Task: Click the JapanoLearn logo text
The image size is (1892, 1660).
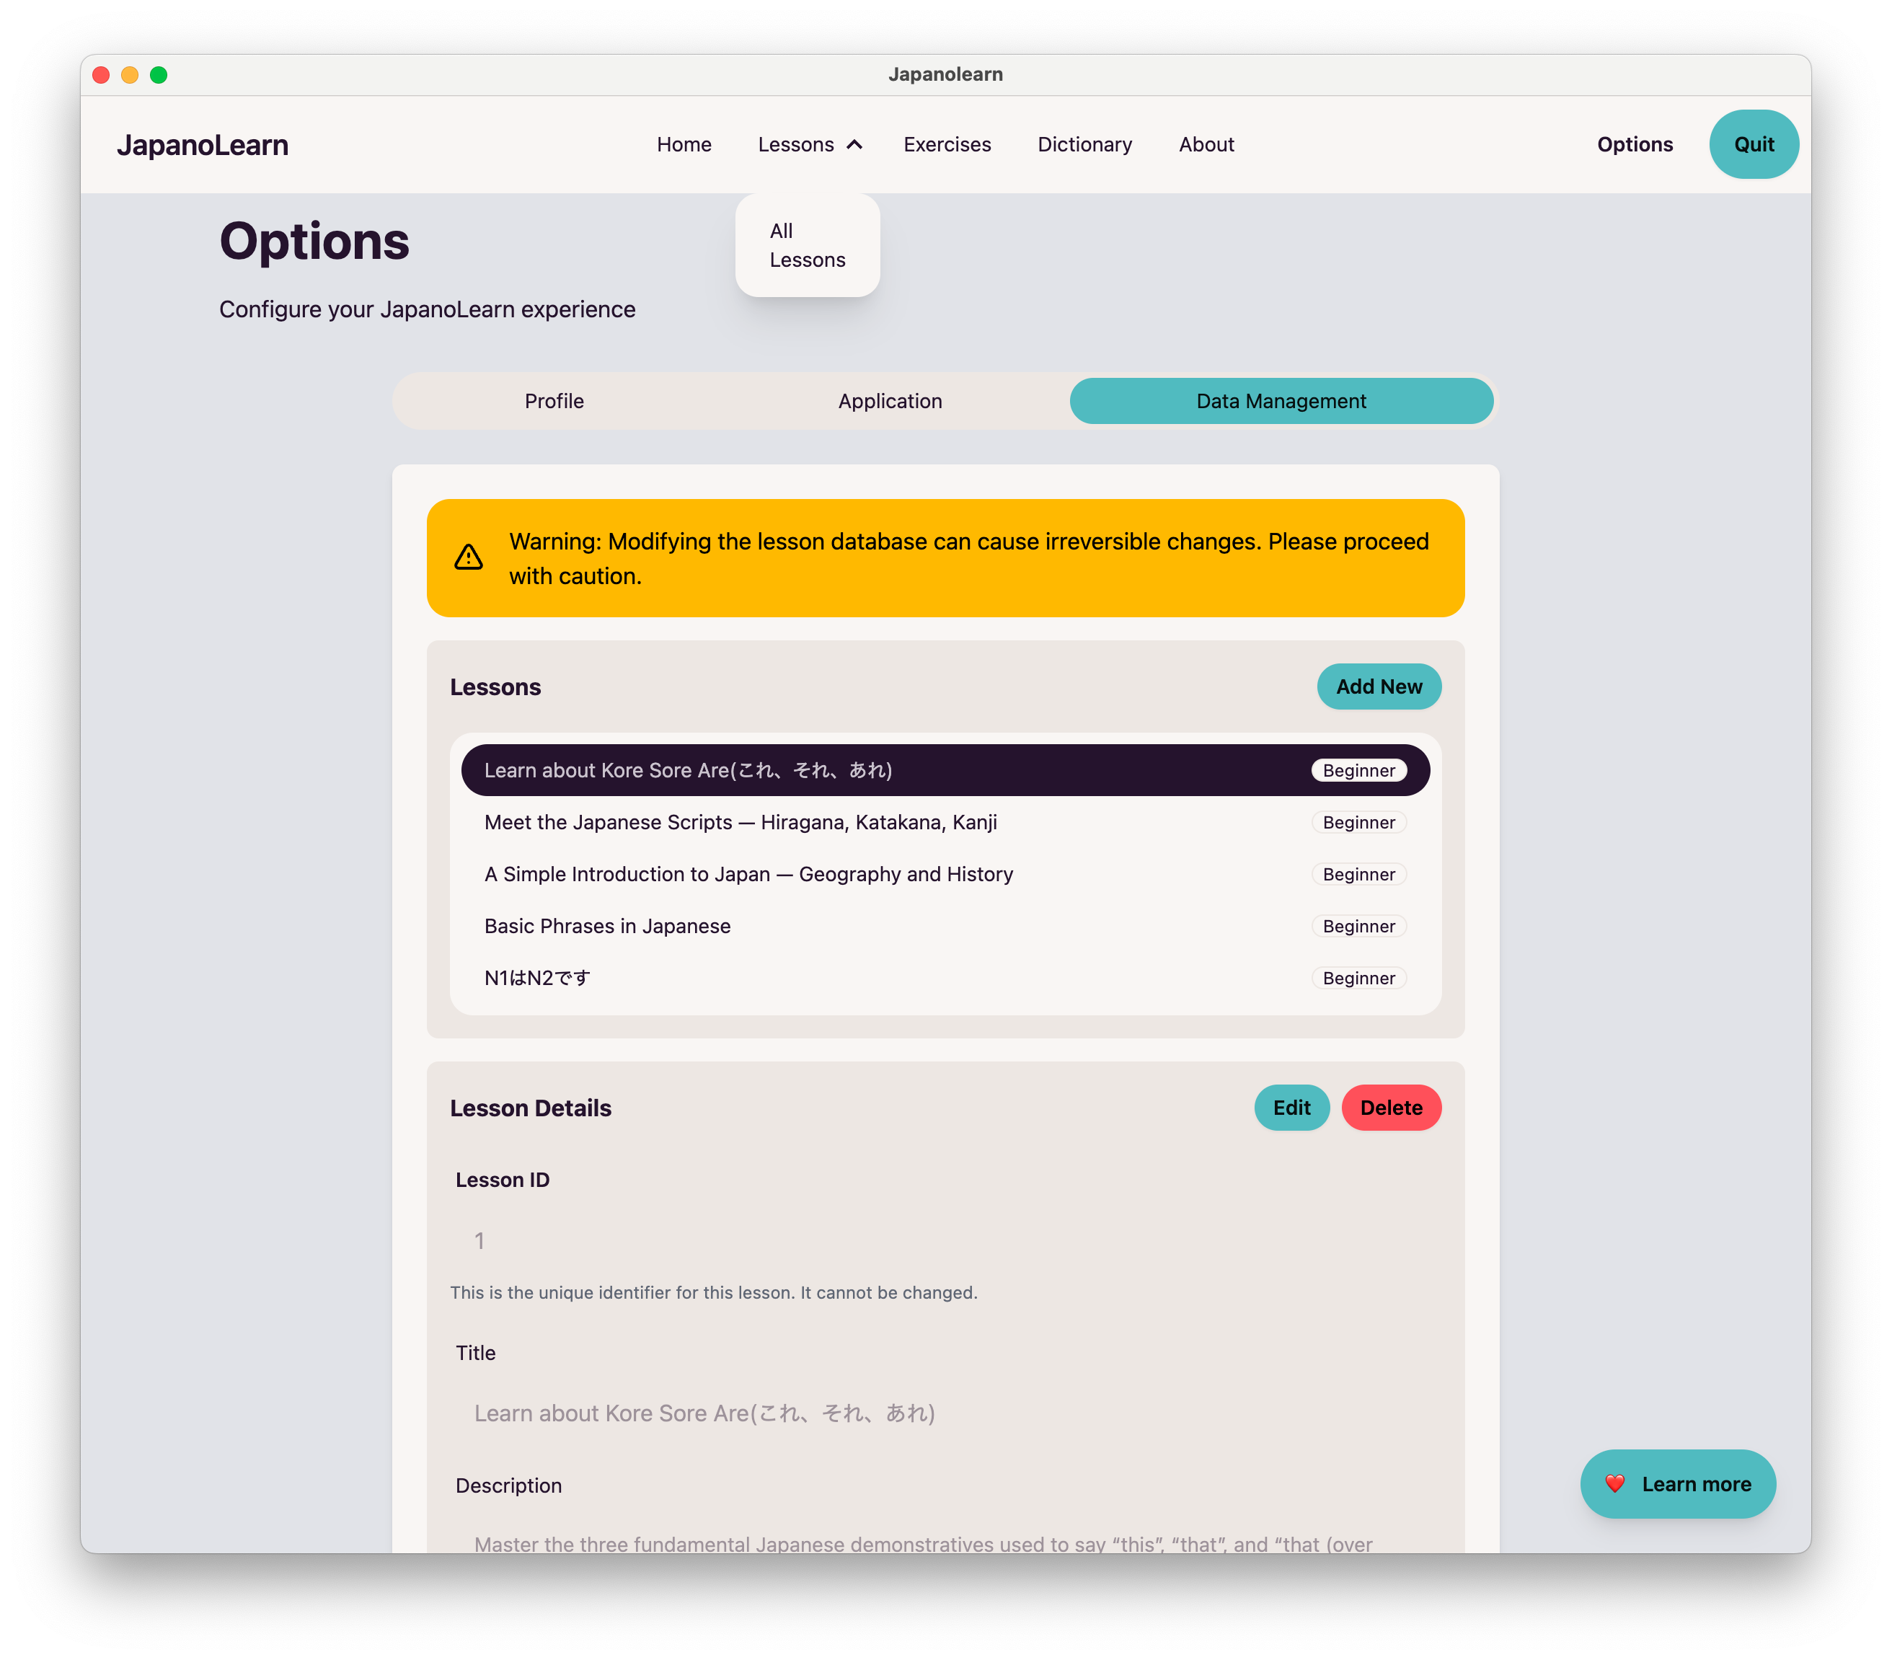Action: (203, 144)
